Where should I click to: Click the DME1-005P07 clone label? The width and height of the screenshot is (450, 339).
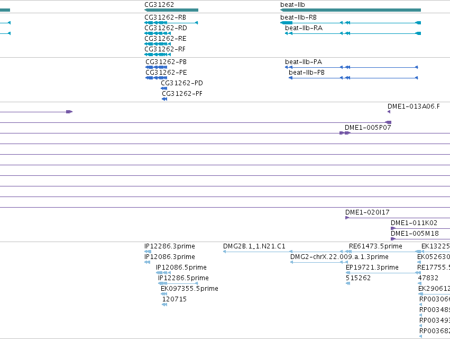point(368,127)
